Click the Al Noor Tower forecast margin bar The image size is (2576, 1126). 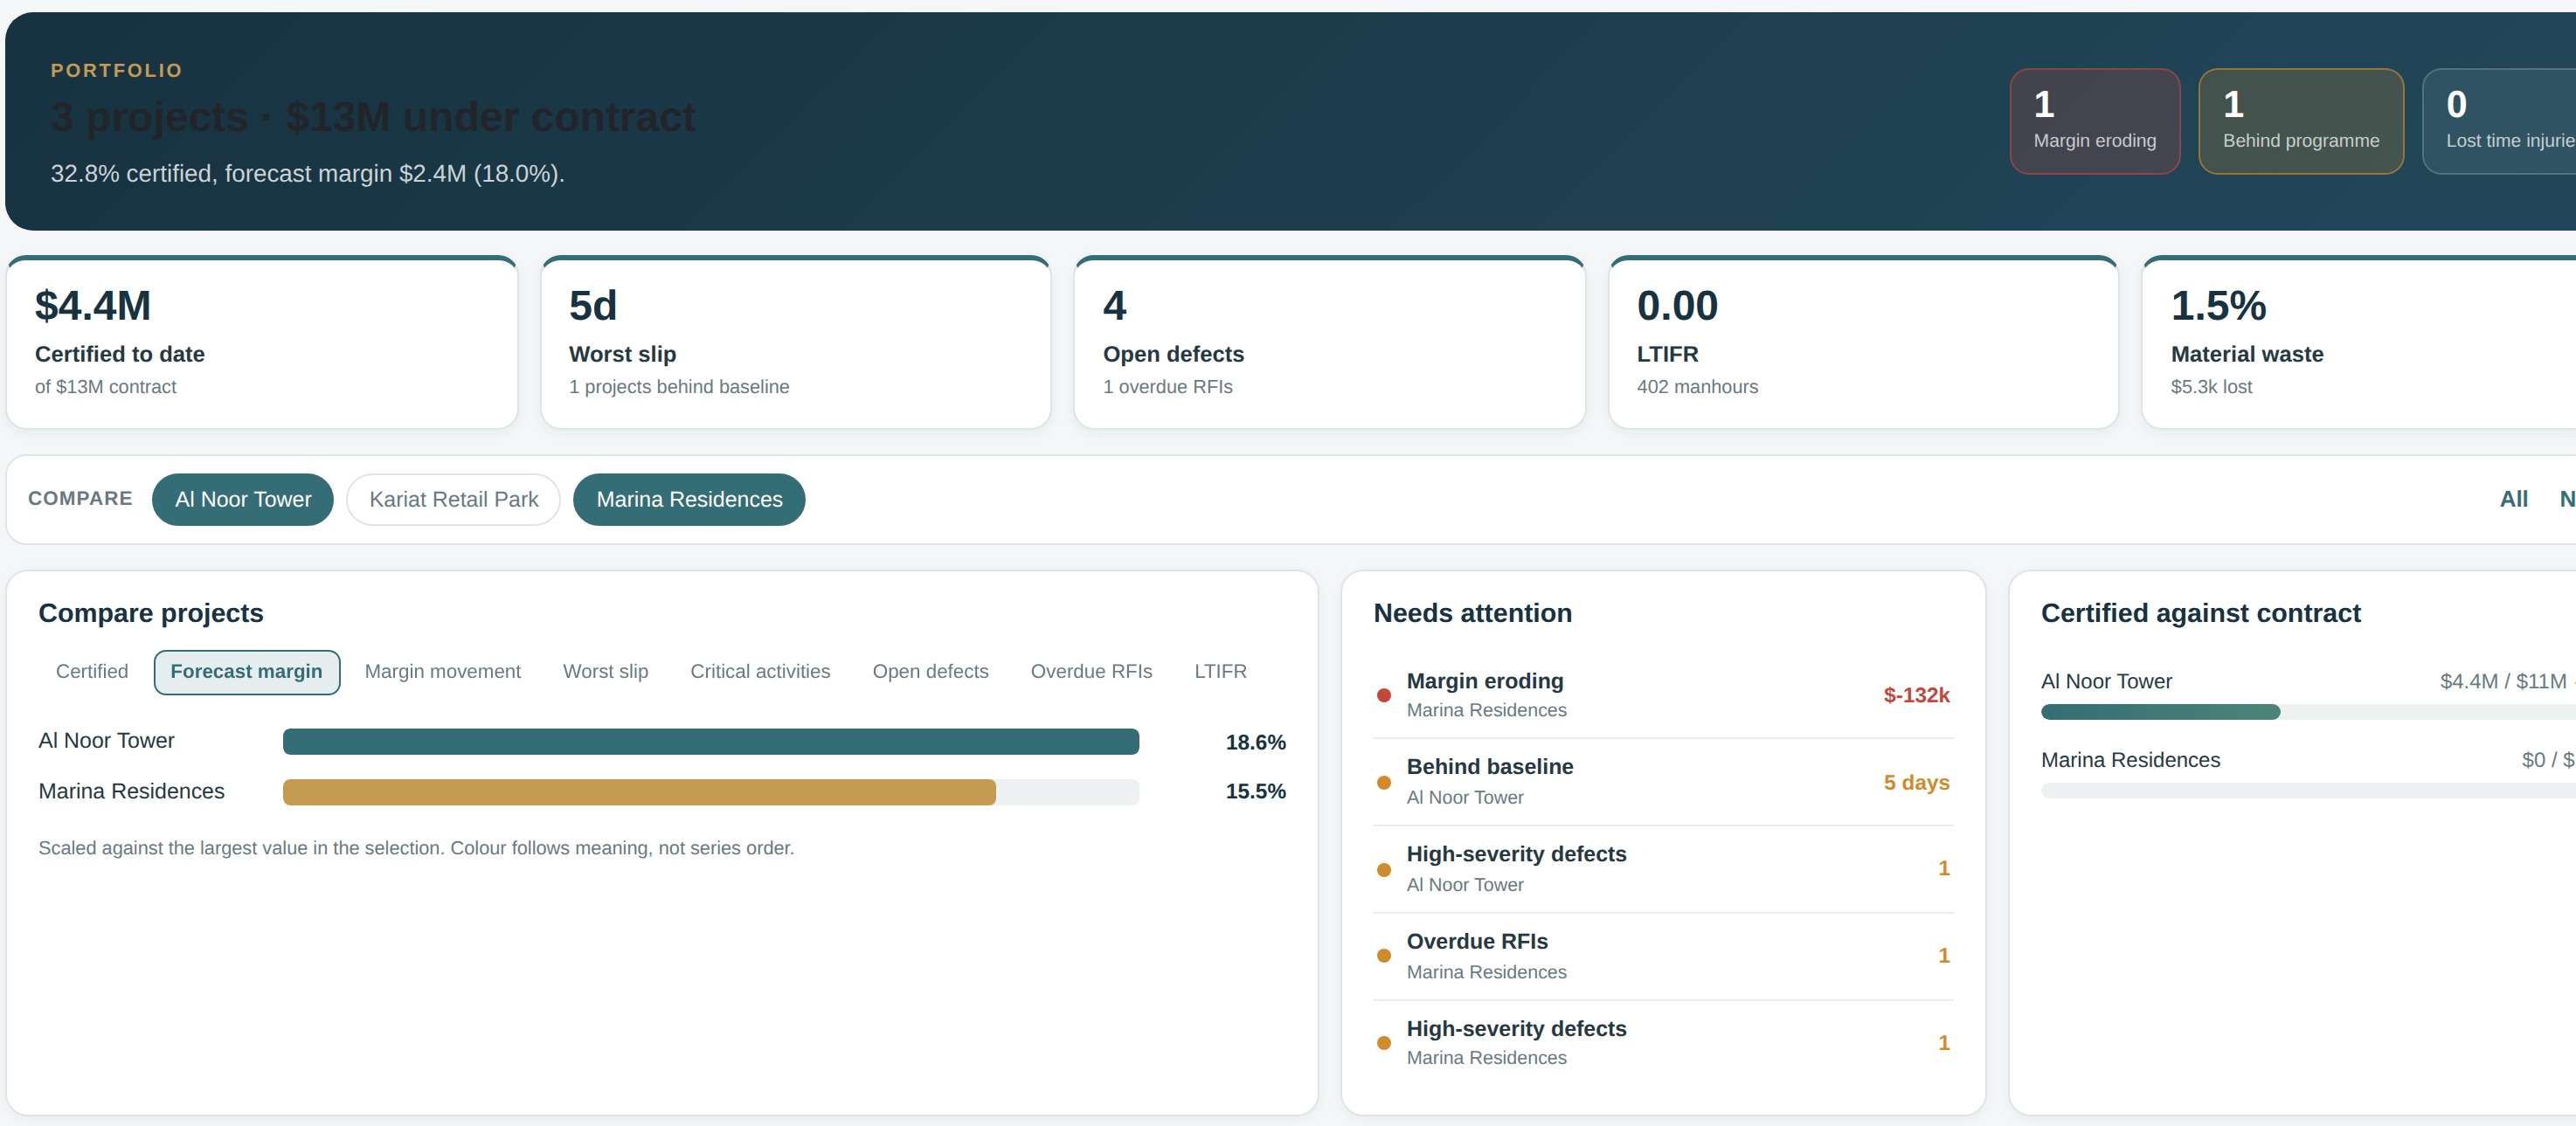711,741
